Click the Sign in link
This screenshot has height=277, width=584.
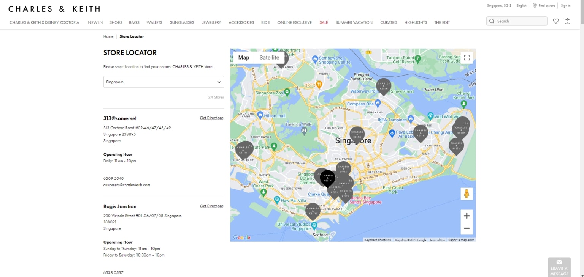point(566,6)
